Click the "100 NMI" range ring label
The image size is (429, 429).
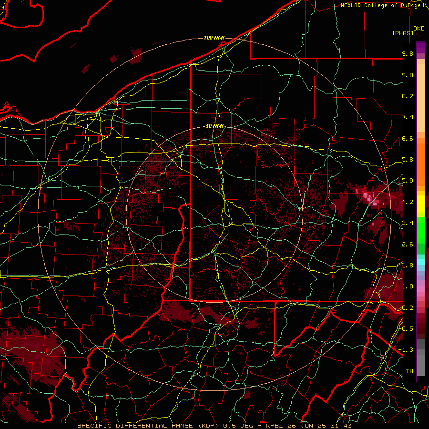click(x=214, y=38)
